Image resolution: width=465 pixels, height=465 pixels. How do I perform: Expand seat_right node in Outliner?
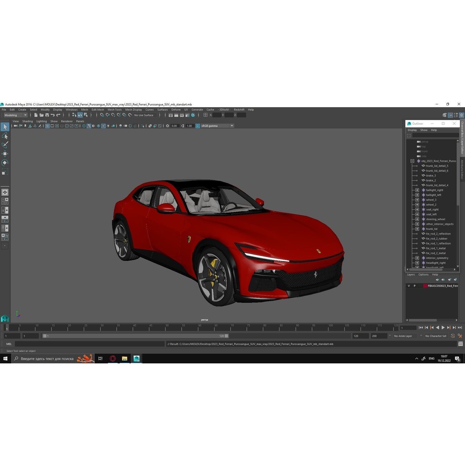(x=417, y=209)
